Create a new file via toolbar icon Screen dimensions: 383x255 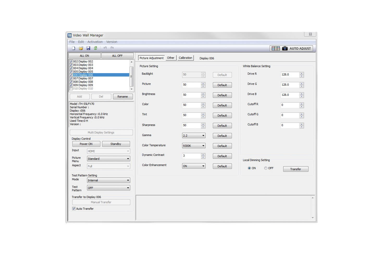tap(73, 48)
